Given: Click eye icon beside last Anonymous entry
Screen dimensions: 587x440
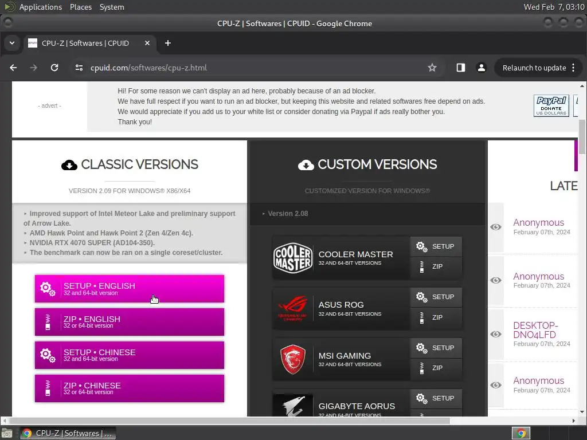Looking at the screenshot, I should [496, 385].
